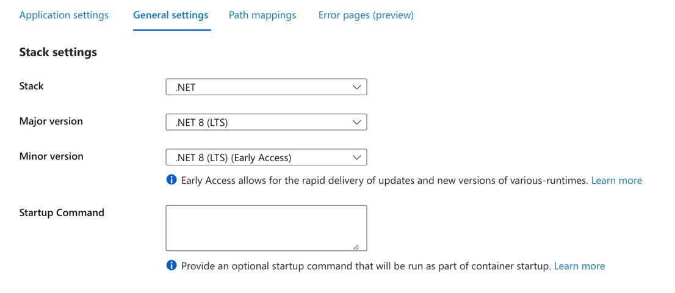Open Learn more link about startup command

click(x=579, y=266)
